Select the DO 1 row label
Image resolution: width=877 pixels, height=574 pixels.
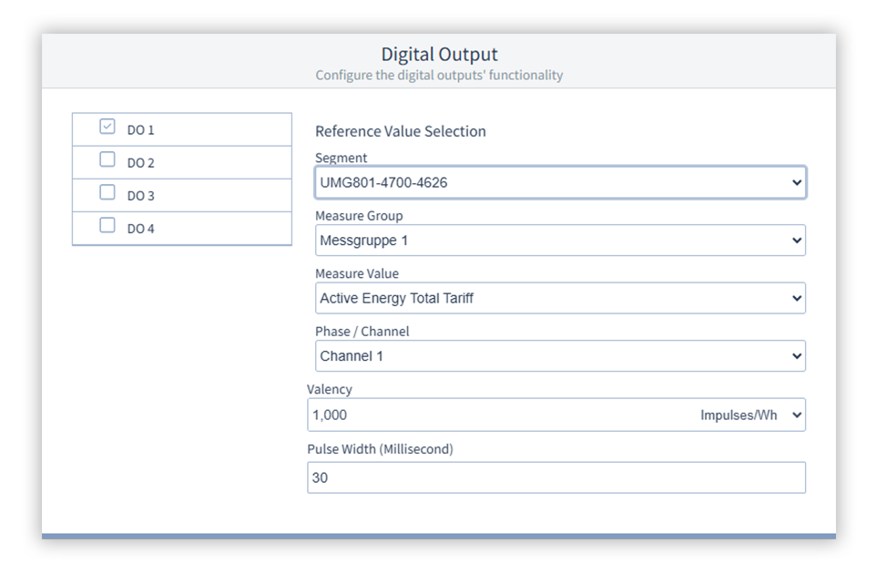(x=141, y=130)
